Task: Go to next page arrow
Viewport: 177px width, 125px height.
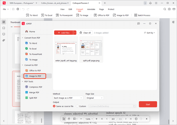Action: [126, 119]
